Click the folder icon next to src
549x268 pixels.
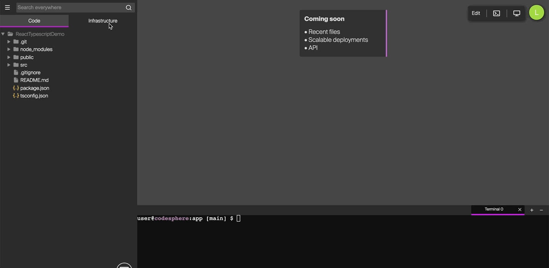pyautogui.click(x=16, y=65)
